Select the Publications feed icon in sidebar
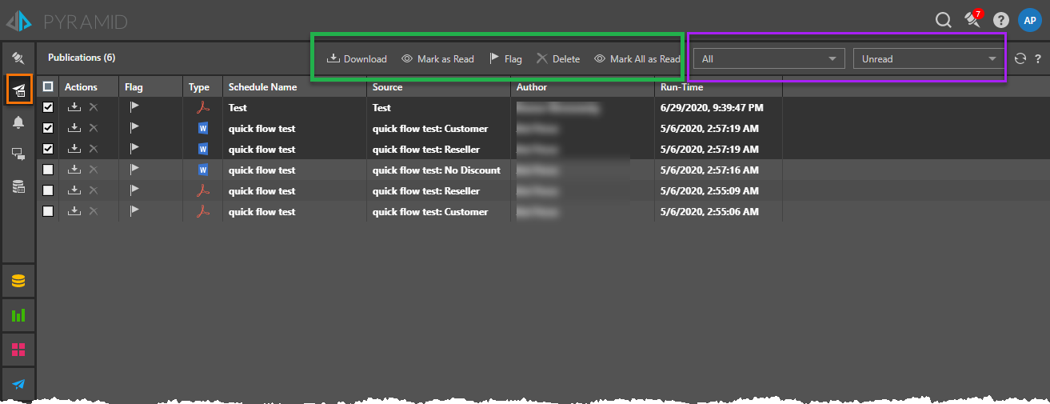1050x404 pixels. pos(18,90)
